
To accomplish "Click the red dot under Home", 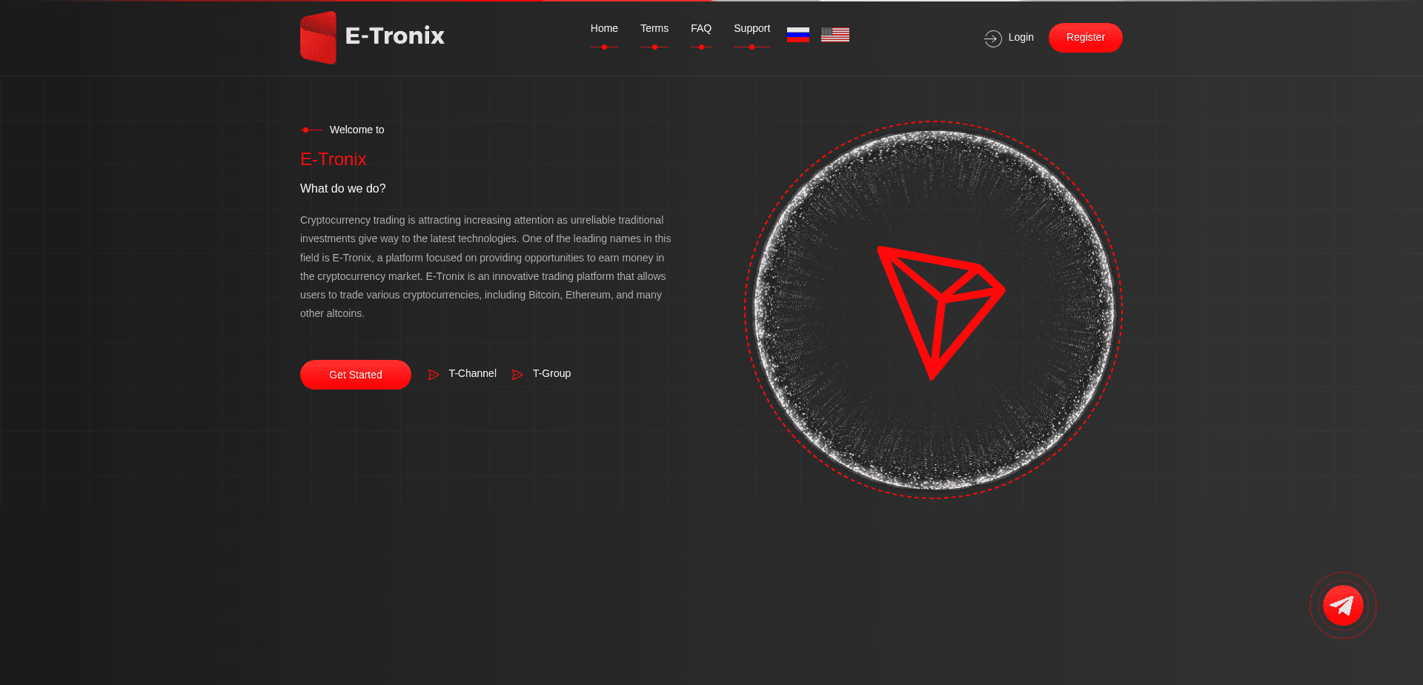I will (x=605, y=47).
